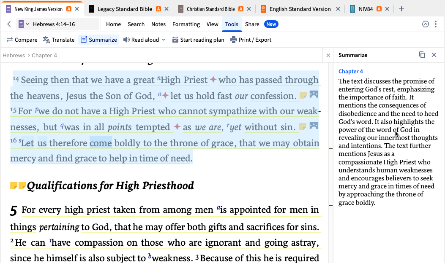Click footnote s in verse 16
The width and height of the screenshot is (445, 263).
(x=20, y=140)
